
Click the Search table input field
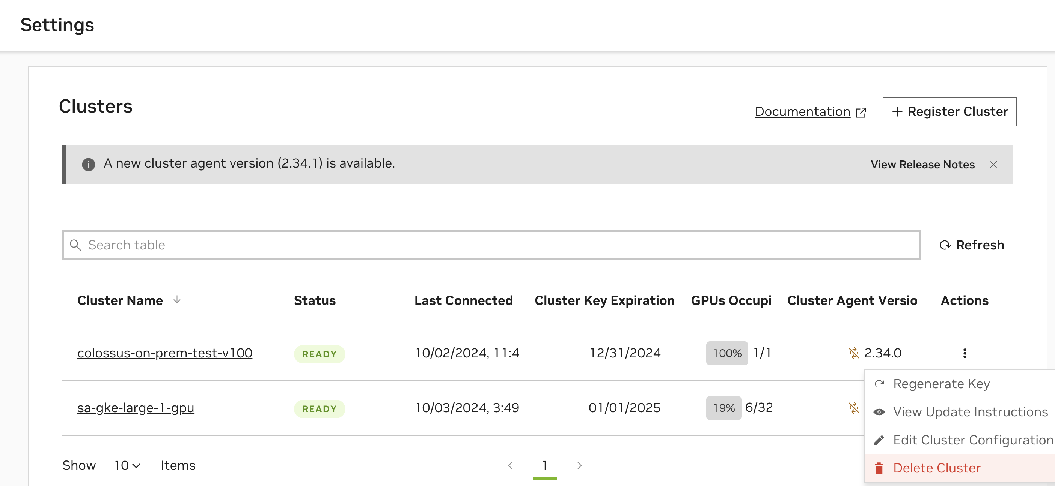click(492, 244)
